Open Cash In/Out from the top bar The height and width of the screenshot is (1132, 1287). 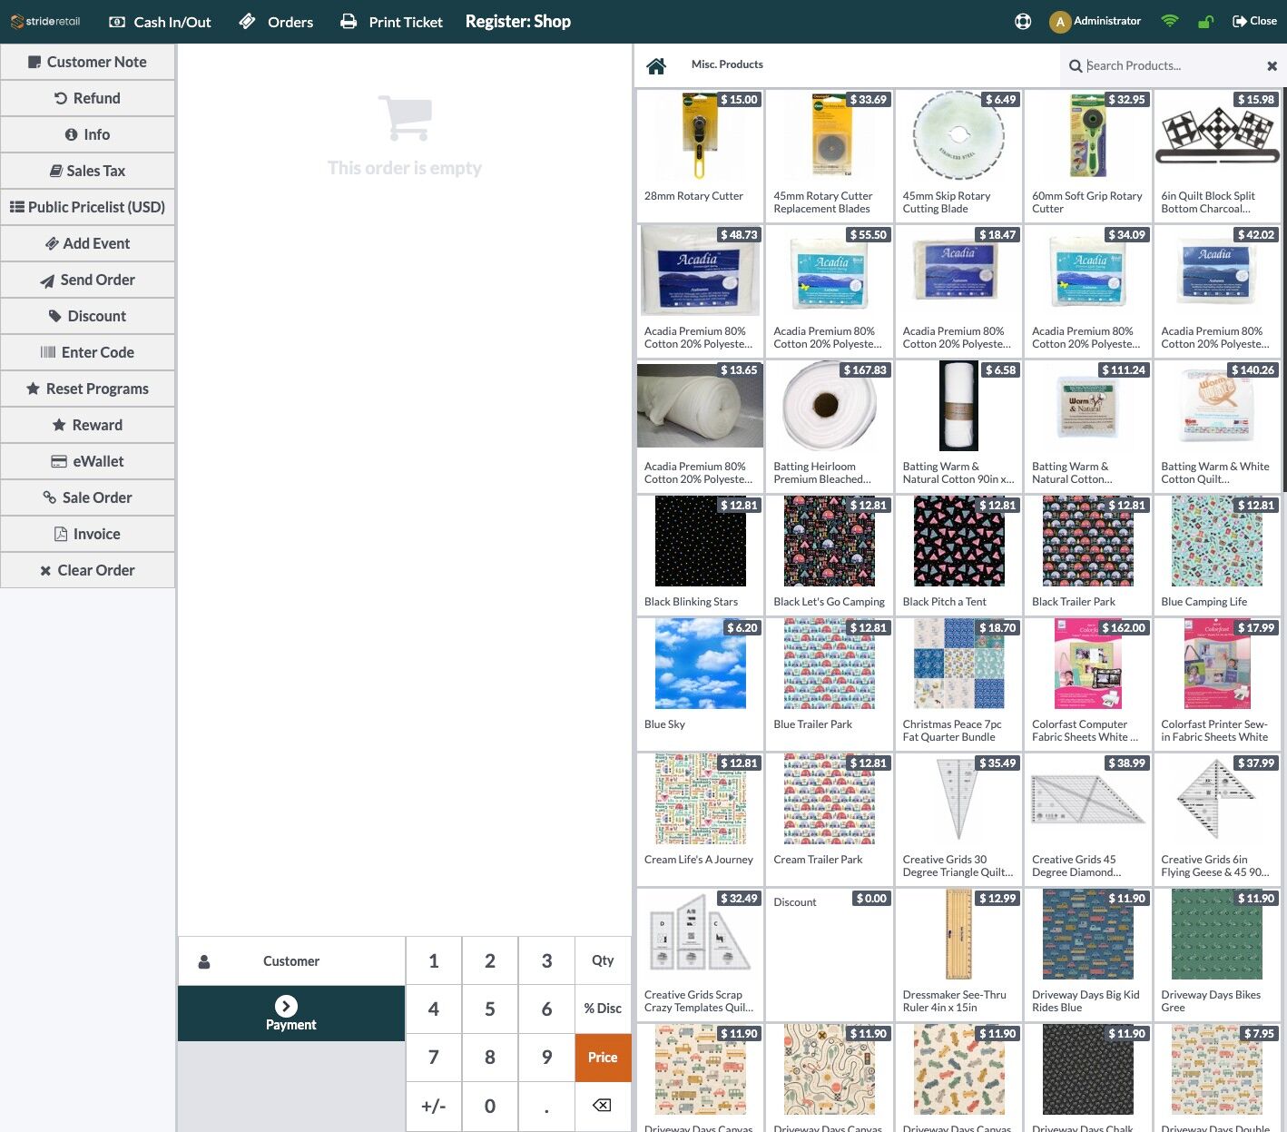[160, 22]
